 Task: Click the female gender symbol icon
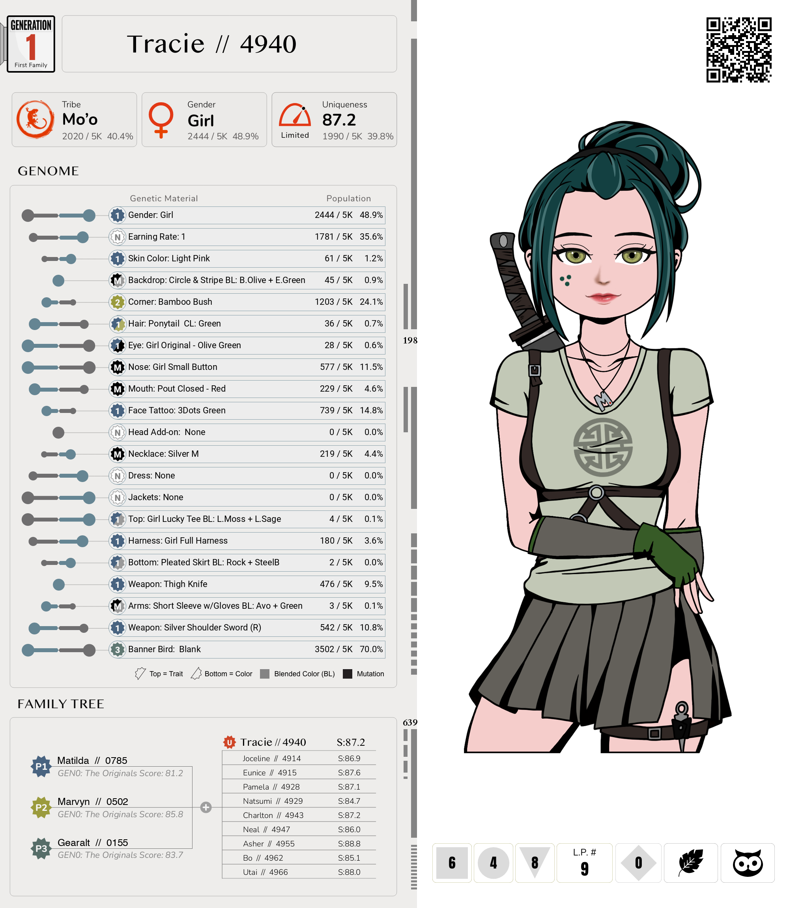click(161, 120)
